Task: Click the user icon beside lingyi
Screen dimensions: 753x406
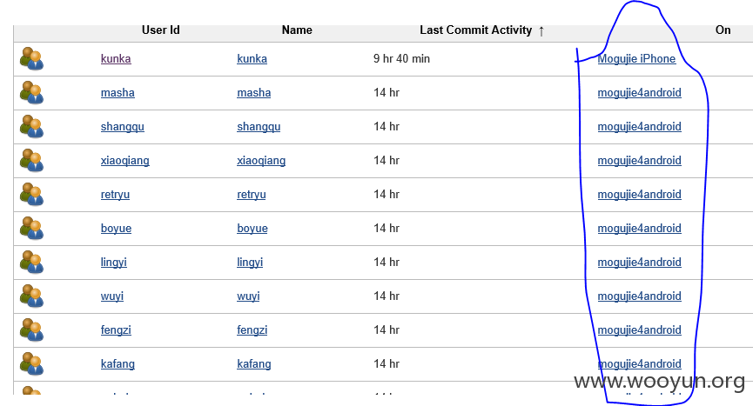Action: point(31,263)
